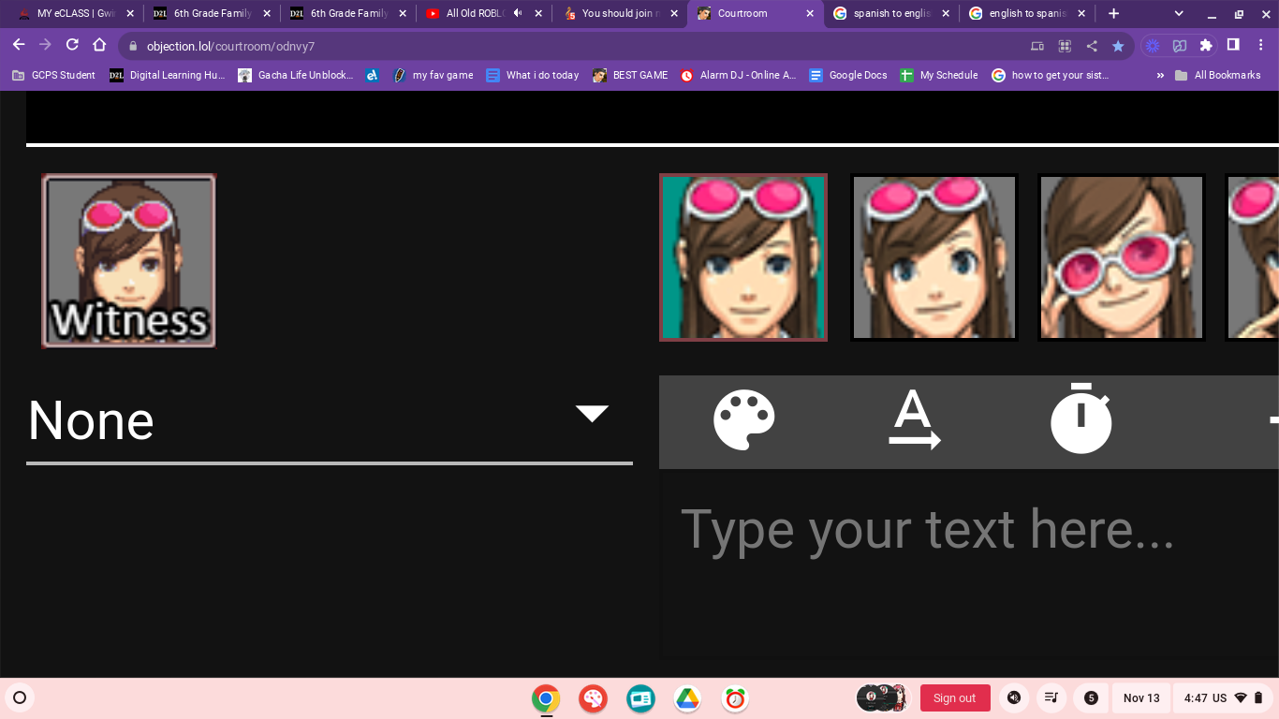1279x719 pixels.
Task: Click the Witness character icon
Action: [x=128, y=260]
